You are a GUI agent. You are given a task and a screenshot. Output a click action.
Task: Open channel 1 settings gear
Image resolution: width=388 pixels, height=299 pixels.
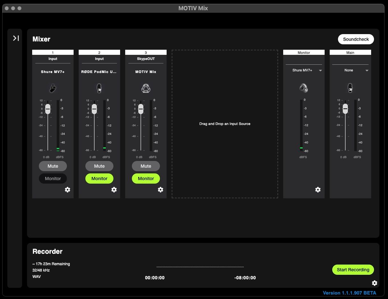(x=68, y=190)
